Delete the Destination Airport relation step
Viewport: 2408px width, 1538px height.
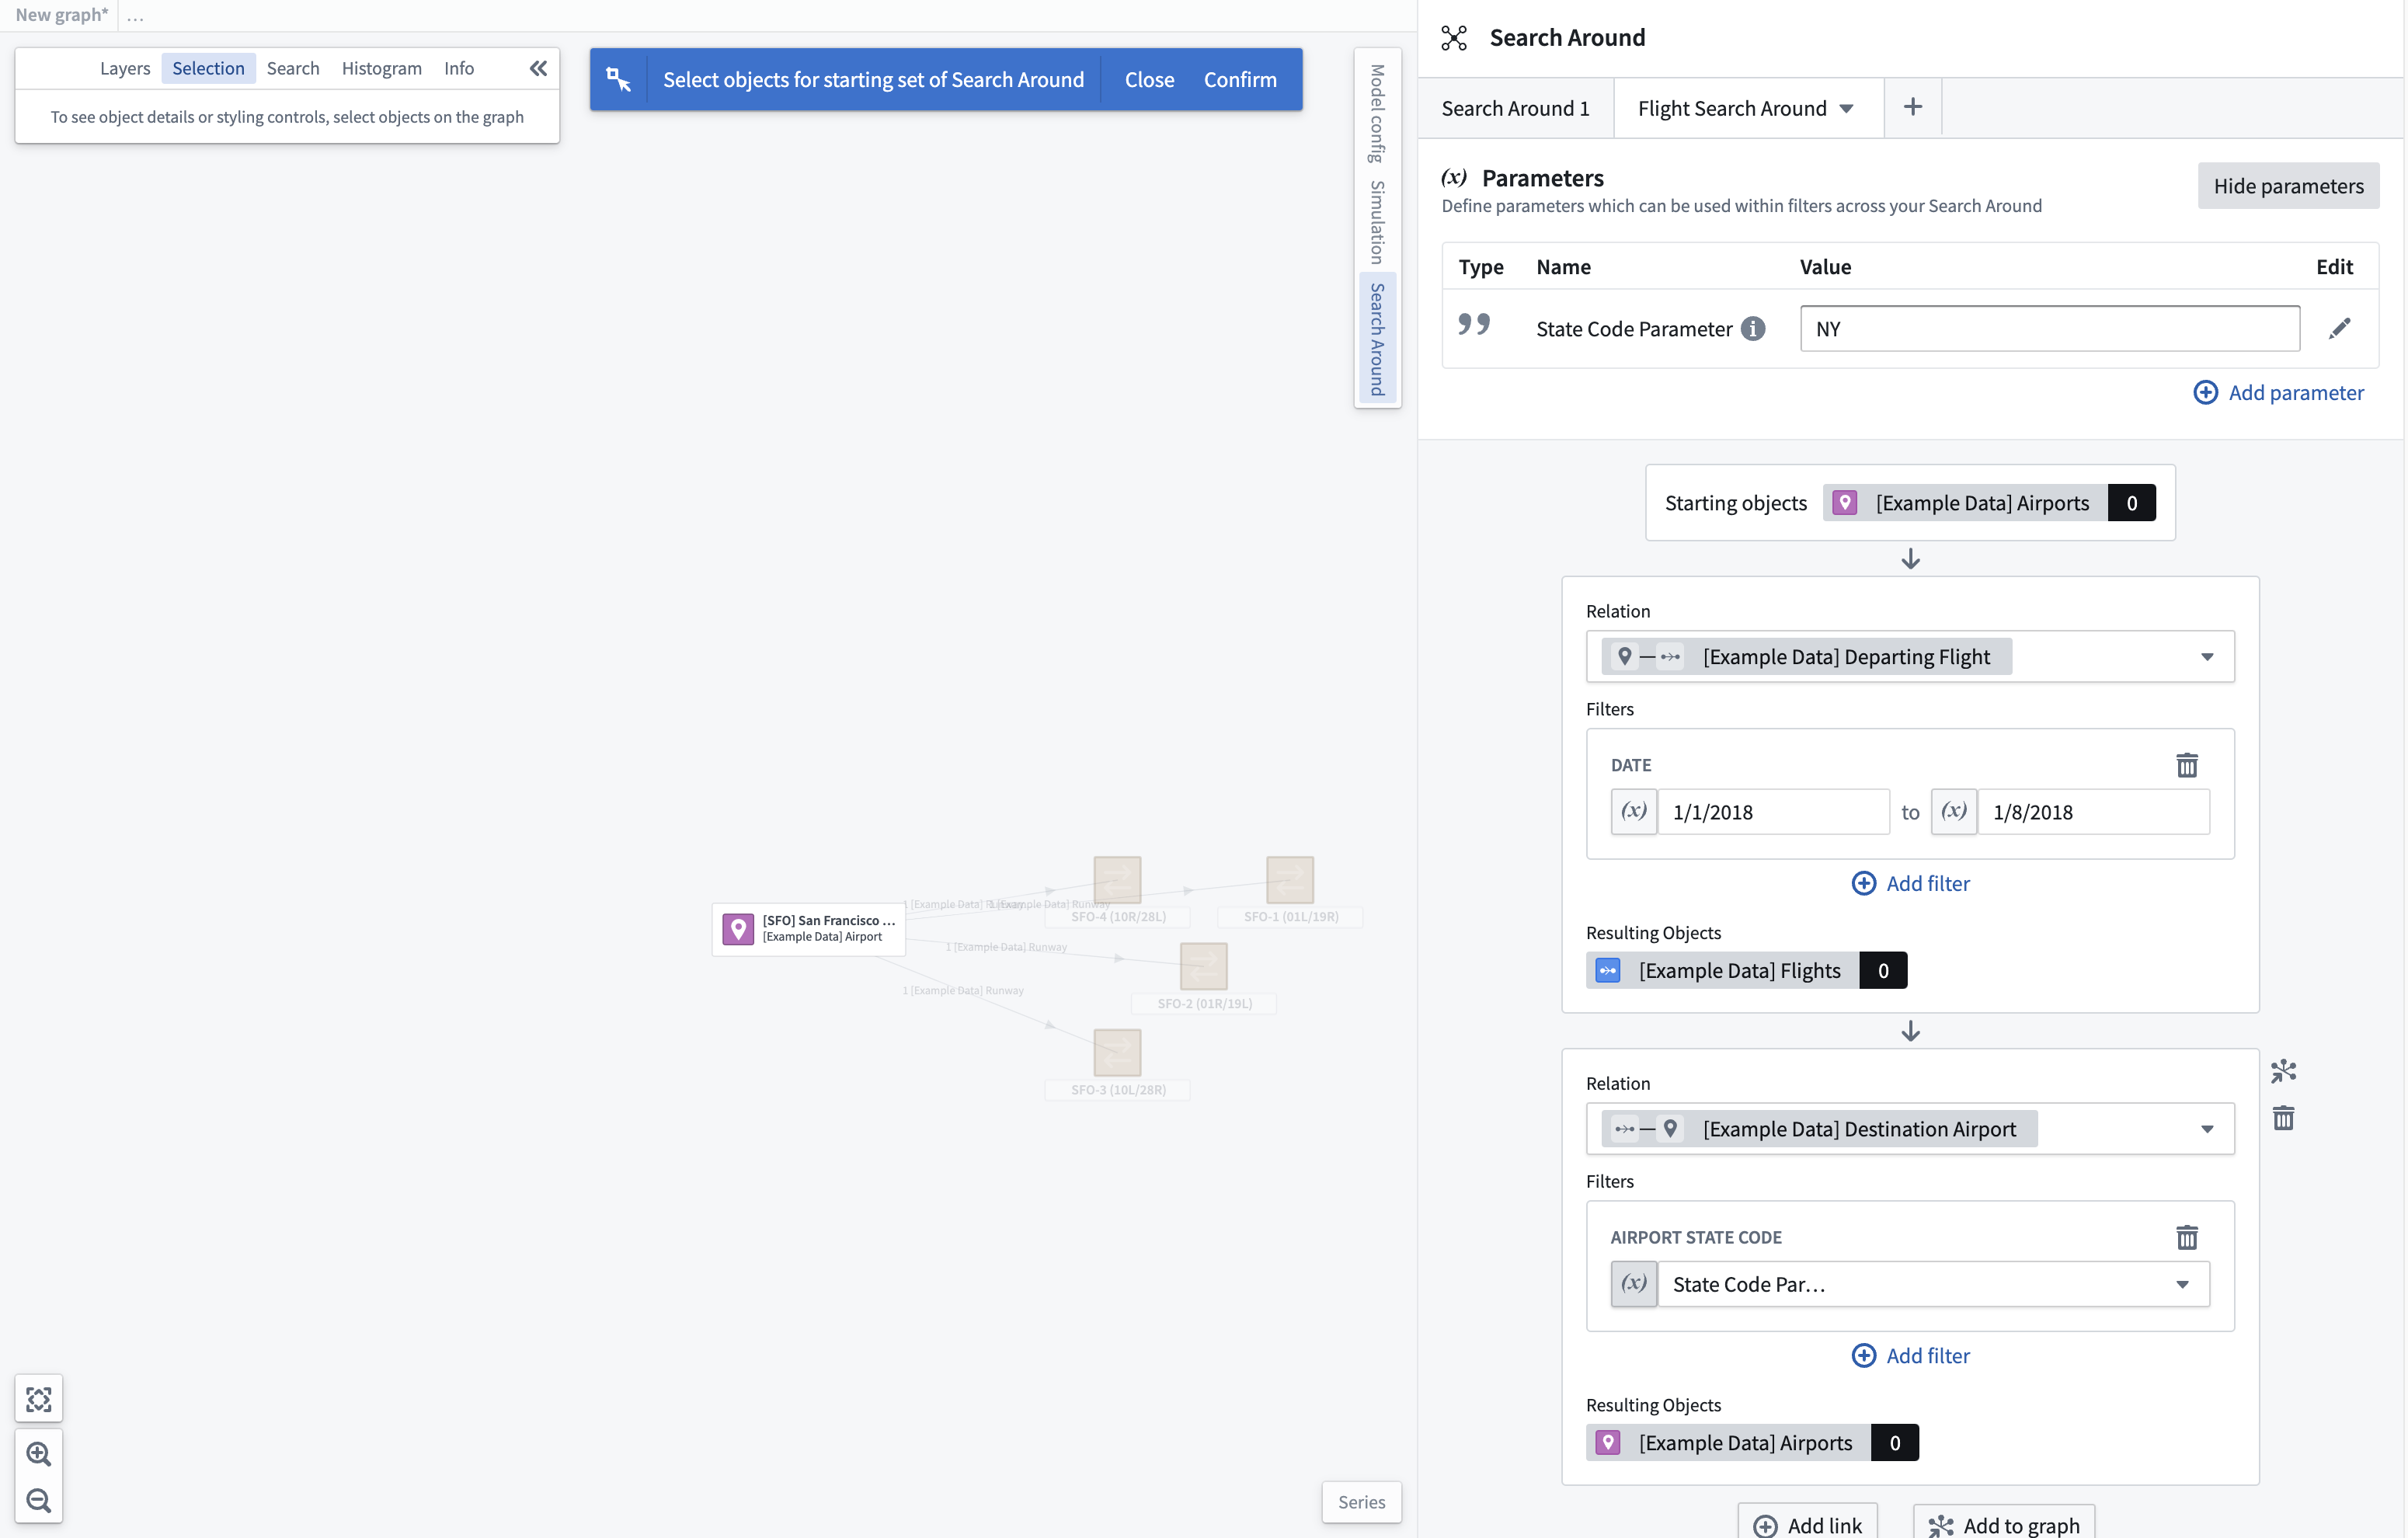[2283, 1118]
